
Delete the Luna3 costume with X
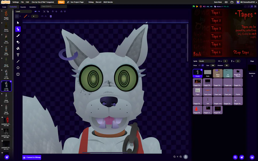tap(11, 82)
